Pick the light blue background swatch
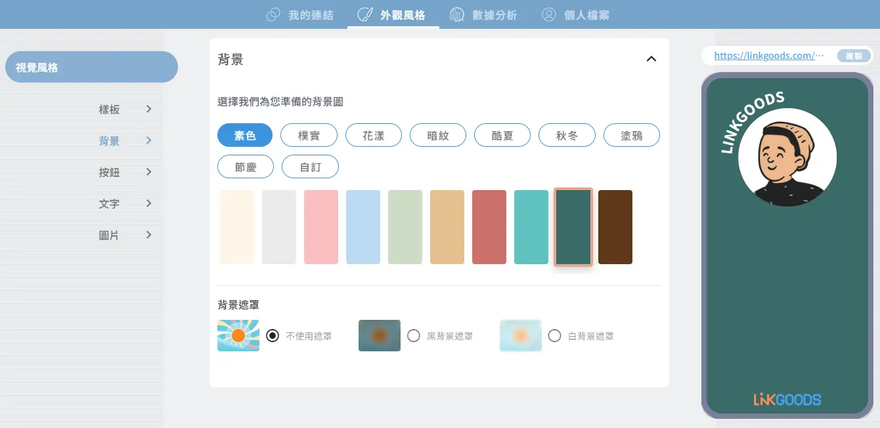Image resolution: width=880 pixels, height=428 pixels. tap(363, 227)
